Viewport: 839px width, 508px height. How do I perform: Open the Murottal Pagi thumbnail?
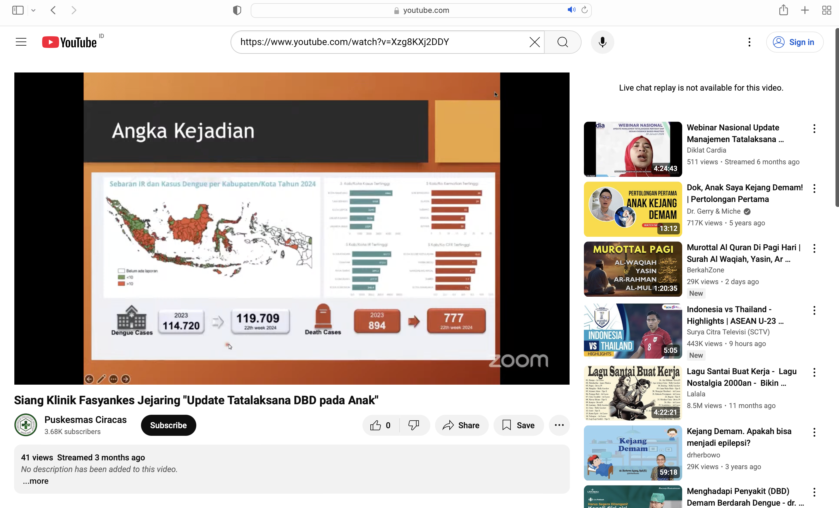click(x=633, y=269)
